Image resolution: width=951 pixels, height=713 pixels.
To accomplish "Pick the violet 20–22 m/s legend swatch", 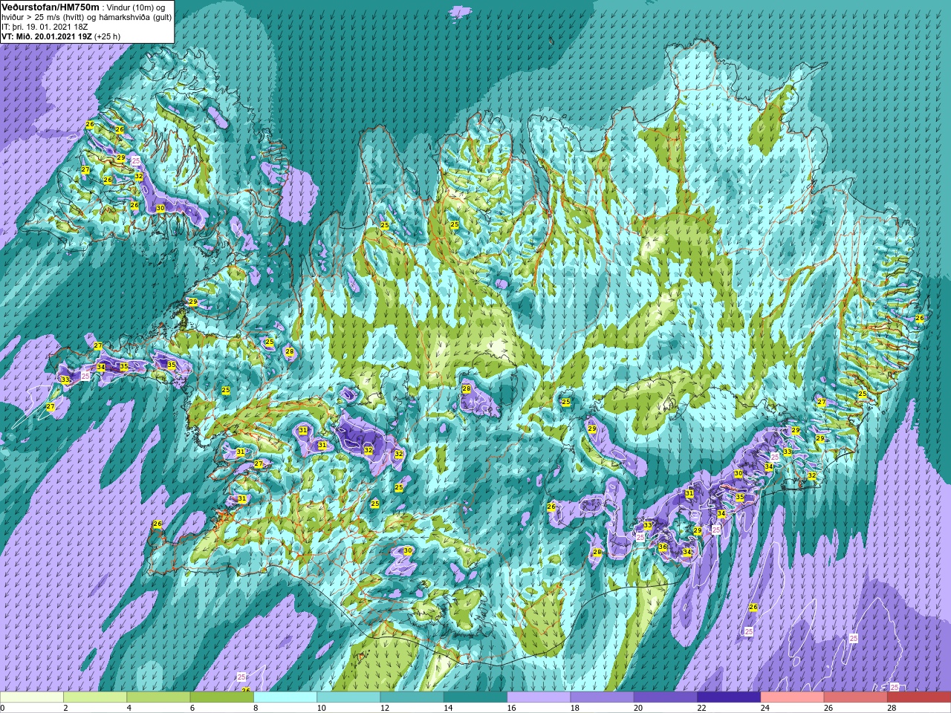I will 666,697.
